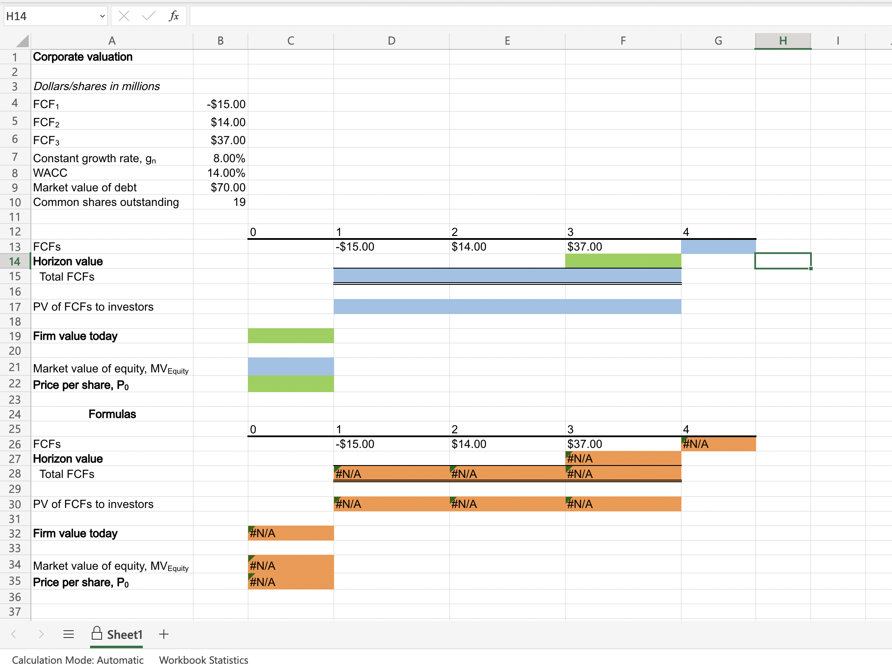This screenshot has width=892, height=668.
Task: Click the lock icon on the Sheet1 tab
Action: point(96,635)
